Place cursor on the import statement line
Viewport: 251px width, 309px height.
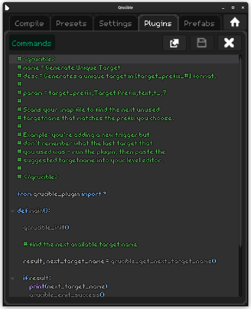[62, 194]
